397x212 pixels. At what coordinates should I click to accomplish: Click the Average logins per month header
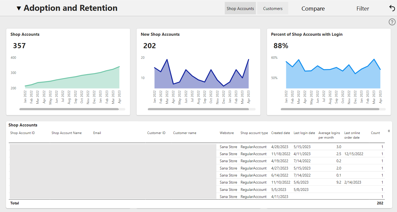click(x=329, y=135)
